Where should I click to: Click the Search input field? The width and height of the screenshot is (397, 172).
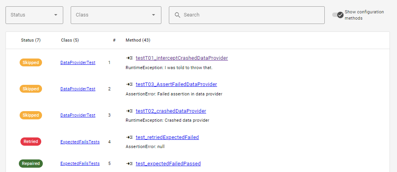click(247, 15)
